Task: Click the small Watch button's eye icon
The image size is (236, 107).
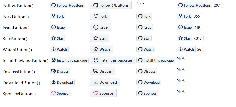Action: (x=53, y=49)
